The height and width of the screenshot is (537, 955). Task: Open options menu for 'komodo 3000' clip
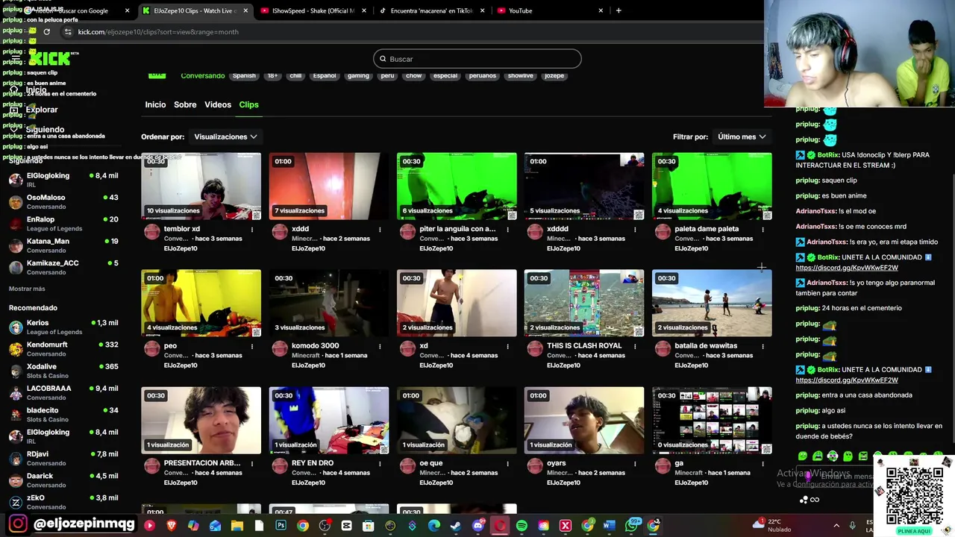pos(380,346)
